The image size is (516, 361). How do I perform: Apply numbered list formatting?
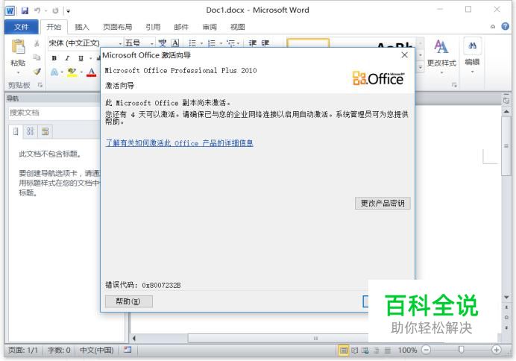(212, 43)
